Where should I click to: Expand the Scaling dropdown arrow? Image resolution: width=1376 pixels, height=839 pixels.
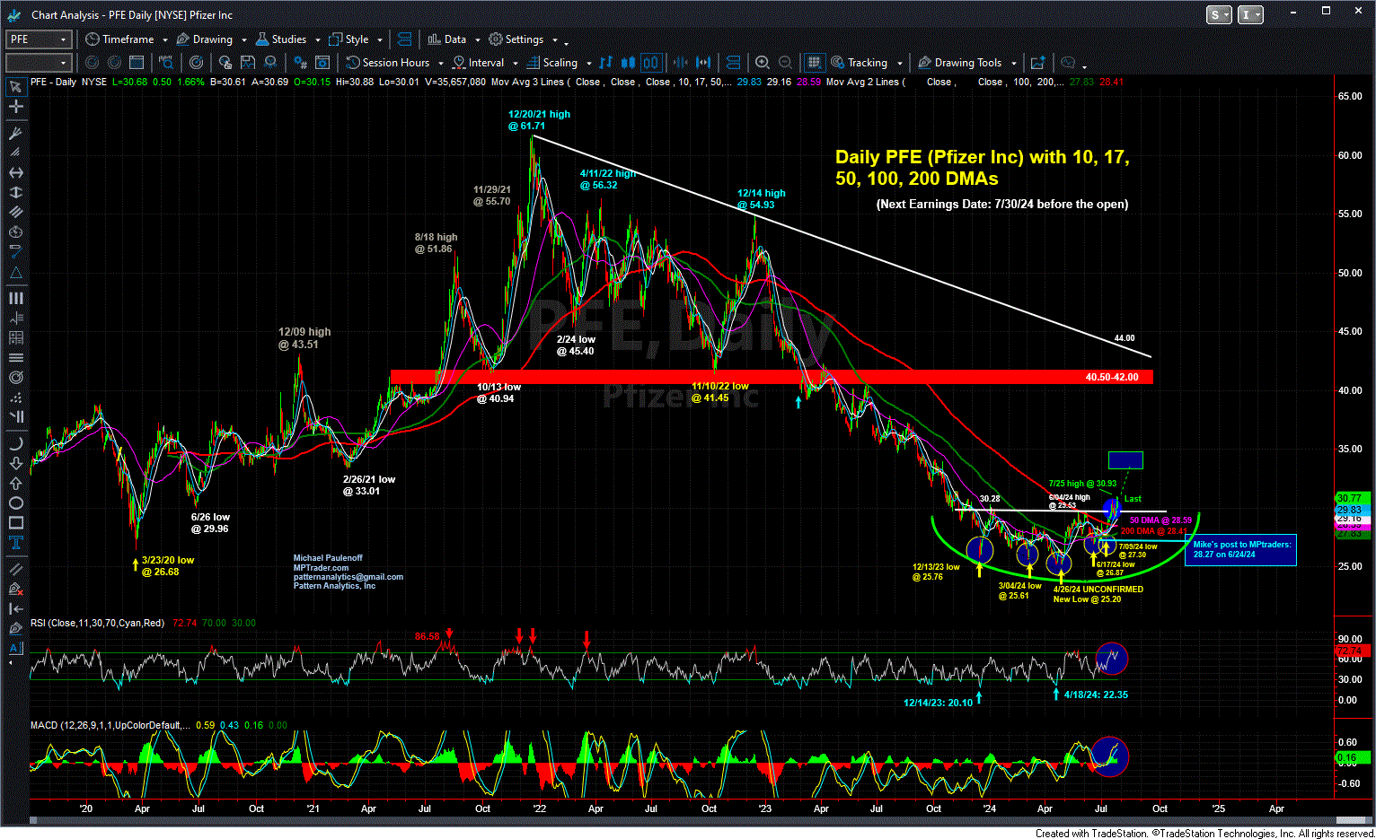point(588,64)
